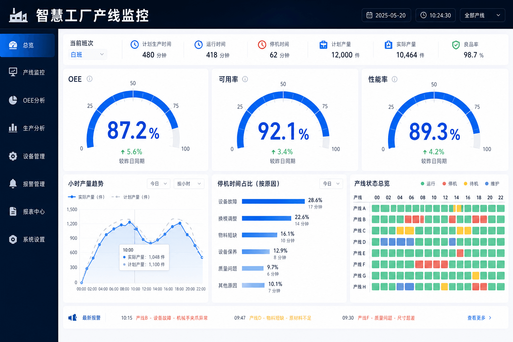
Task: Click the 计划产量 briefcase icon
Action: click(323, 44)
